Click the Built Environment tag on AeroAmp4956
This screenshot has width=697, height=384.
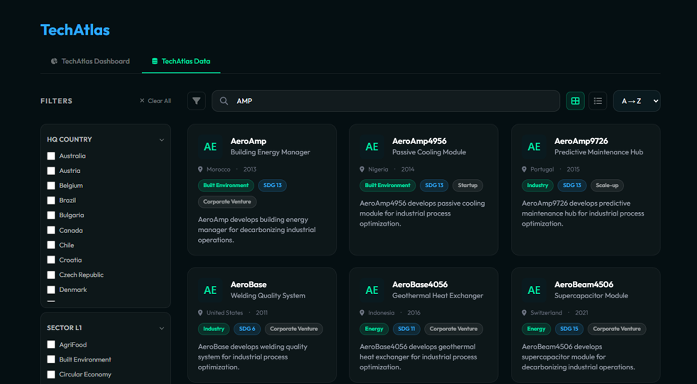coord(387,185)
